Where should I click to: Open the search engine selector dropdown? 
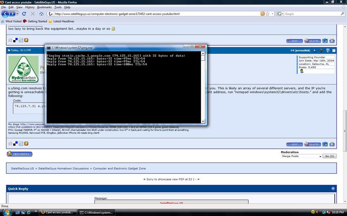point(280,13)
